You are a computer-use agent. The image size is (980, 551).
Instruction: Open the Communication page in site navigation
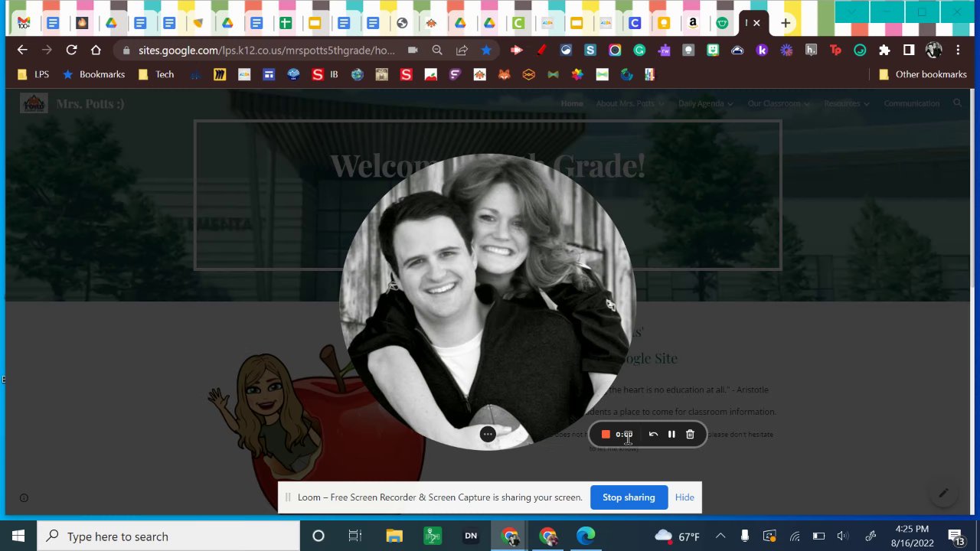(911, 103)
